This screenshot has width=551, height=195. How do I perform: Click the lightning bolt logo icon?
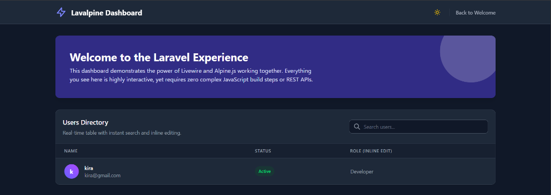tap(61, 13)
